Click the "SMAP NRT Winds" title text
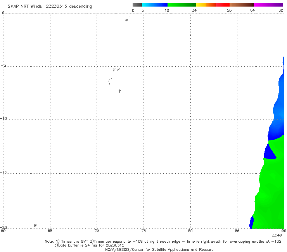 pos(25,7)
